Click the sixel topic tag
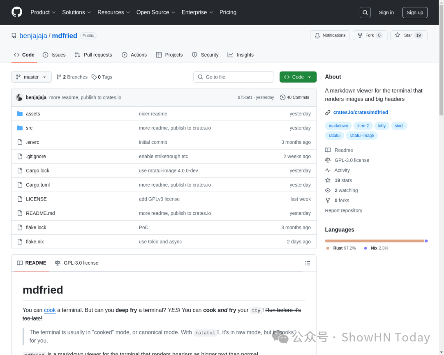Image resolution: width=444 pixels, height=355 pixels. click(399, 126)
